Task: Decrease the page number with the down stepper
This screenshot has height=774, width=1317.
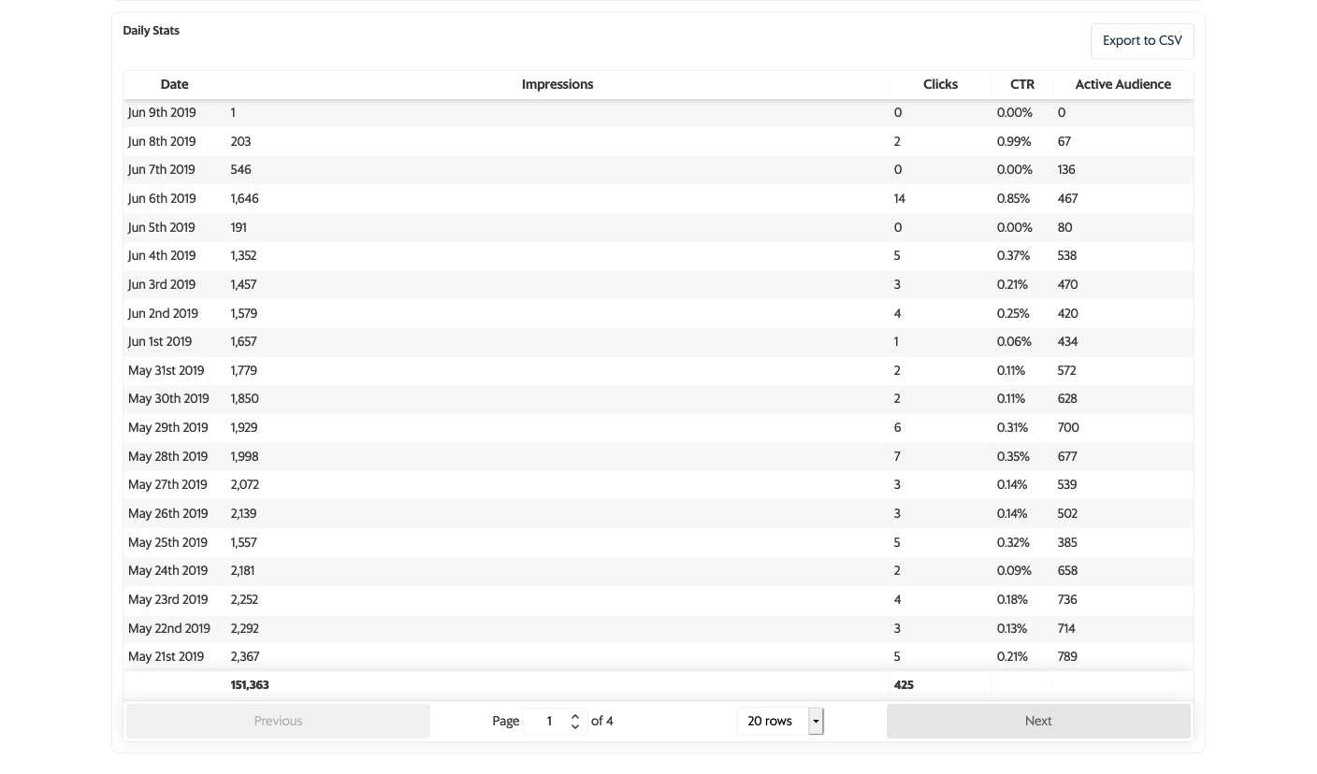Action: tap(575, 726)
